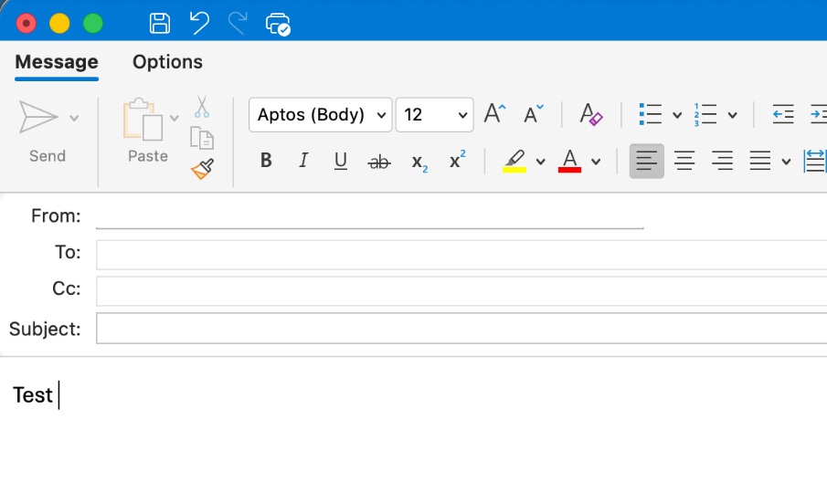Open highlight color picker arrow
This screenshot has width=827, height=493.
click(541, 162)
